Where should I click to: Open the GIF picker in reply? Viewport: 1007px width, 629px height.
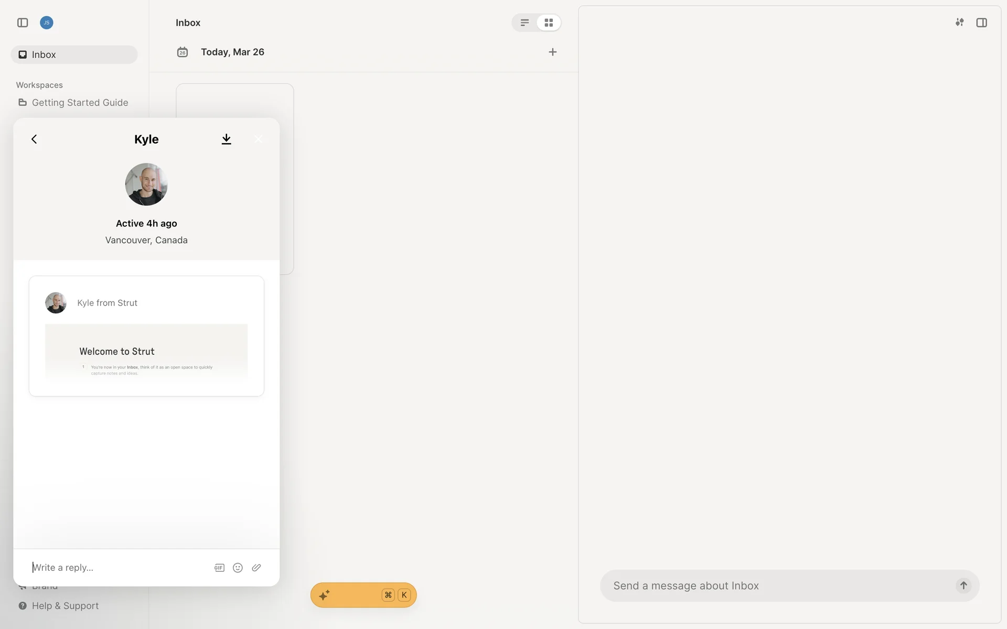coord(219,568)
